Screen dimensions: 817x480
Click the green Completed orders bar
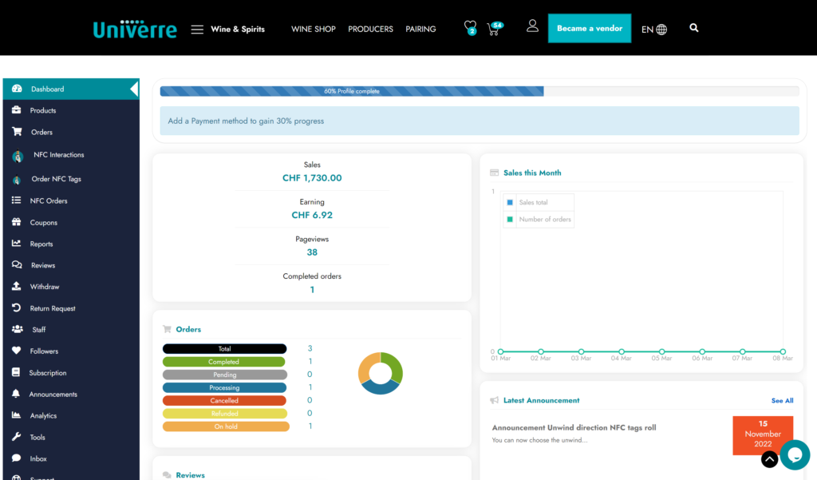[x=224, y=362]
